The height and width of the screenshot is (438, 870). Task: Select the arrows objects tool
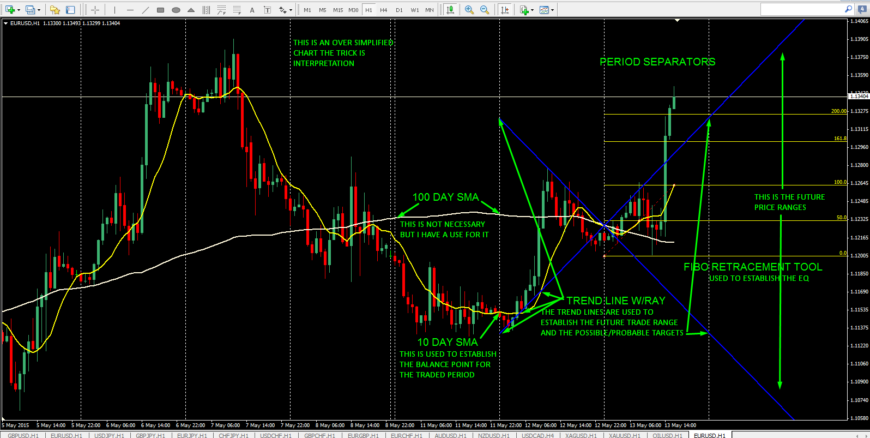click(282, 10)
